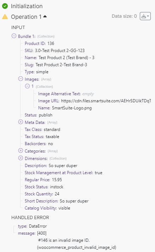155x252 pixels.
Task: Select the Stock Quantity 24 entry
Action: (x=42, y=194)
